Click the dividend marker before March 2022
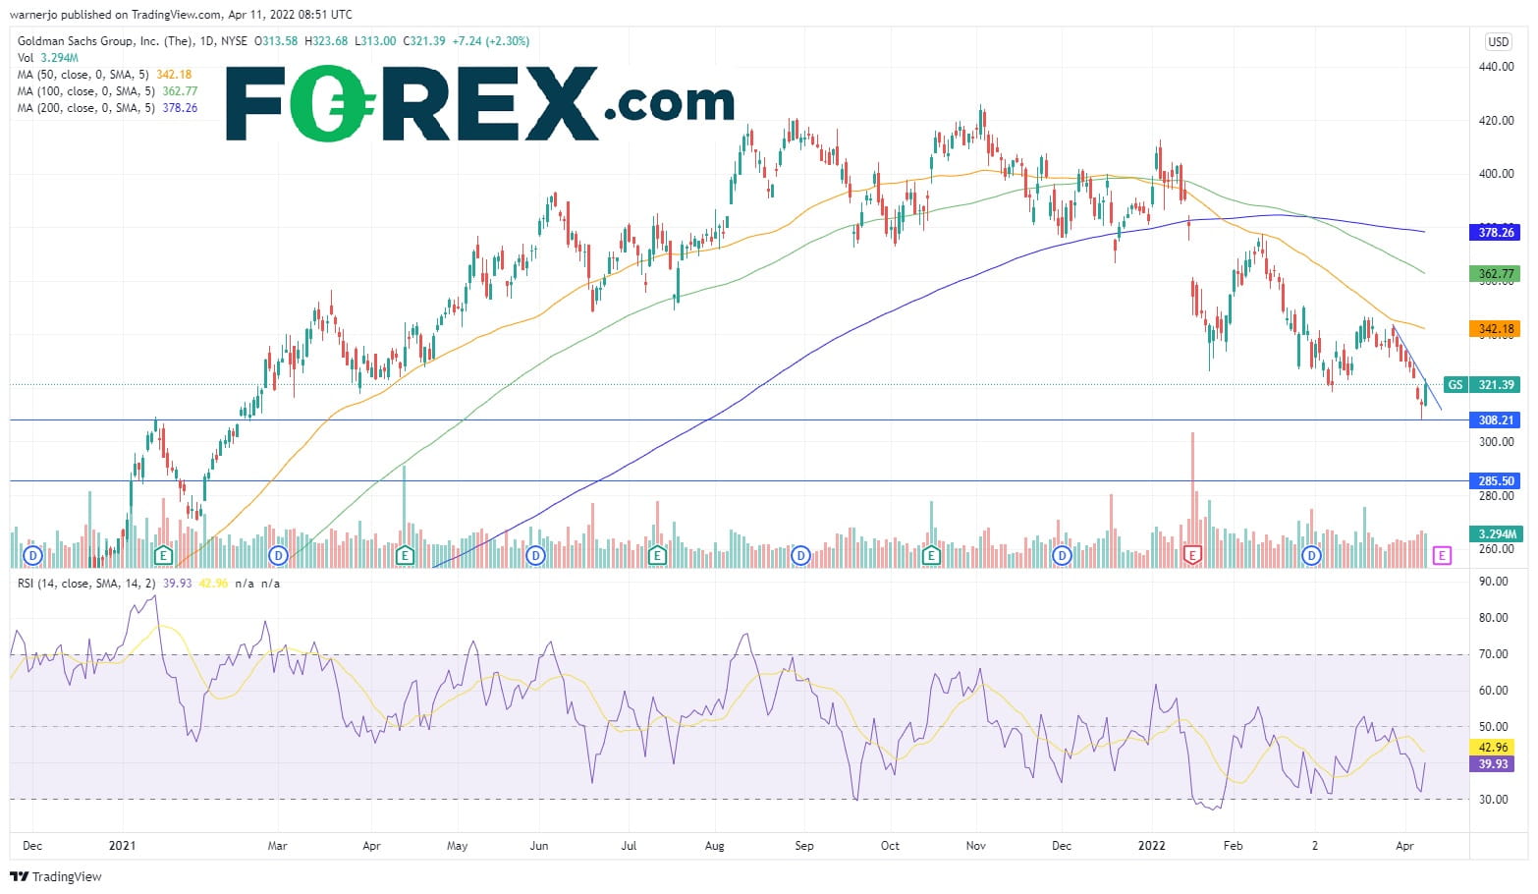The image size is (1538, 894). click(1311, 555)
